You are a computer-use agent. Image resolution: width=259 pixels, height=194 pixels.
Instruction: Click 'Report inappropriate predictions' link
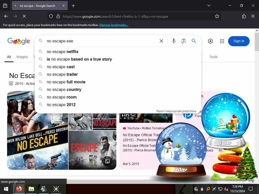point(176,111)
